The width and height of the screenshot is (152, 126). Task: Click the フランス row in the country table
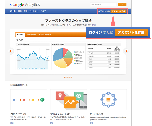coord(104,68)
